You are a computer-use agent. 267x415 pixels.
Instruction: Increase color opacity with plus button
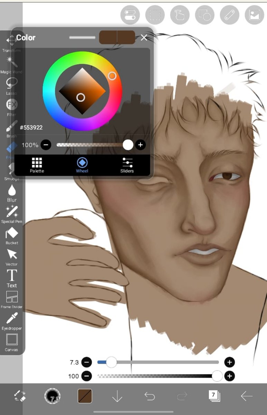[x=140, y=145]
